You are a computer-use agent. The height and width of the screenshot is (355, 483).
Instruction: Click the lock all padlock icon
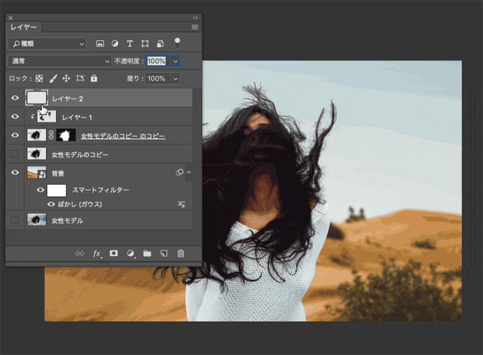pos(94,79)
